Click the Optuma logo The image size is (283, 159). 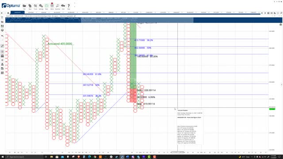point(11,6)
